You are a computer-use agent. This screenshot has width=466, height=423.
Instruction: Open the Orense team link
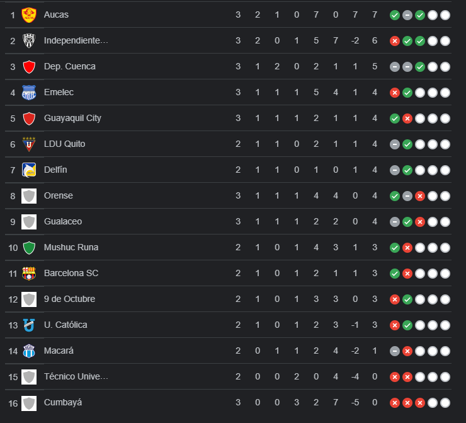point(59,195)
